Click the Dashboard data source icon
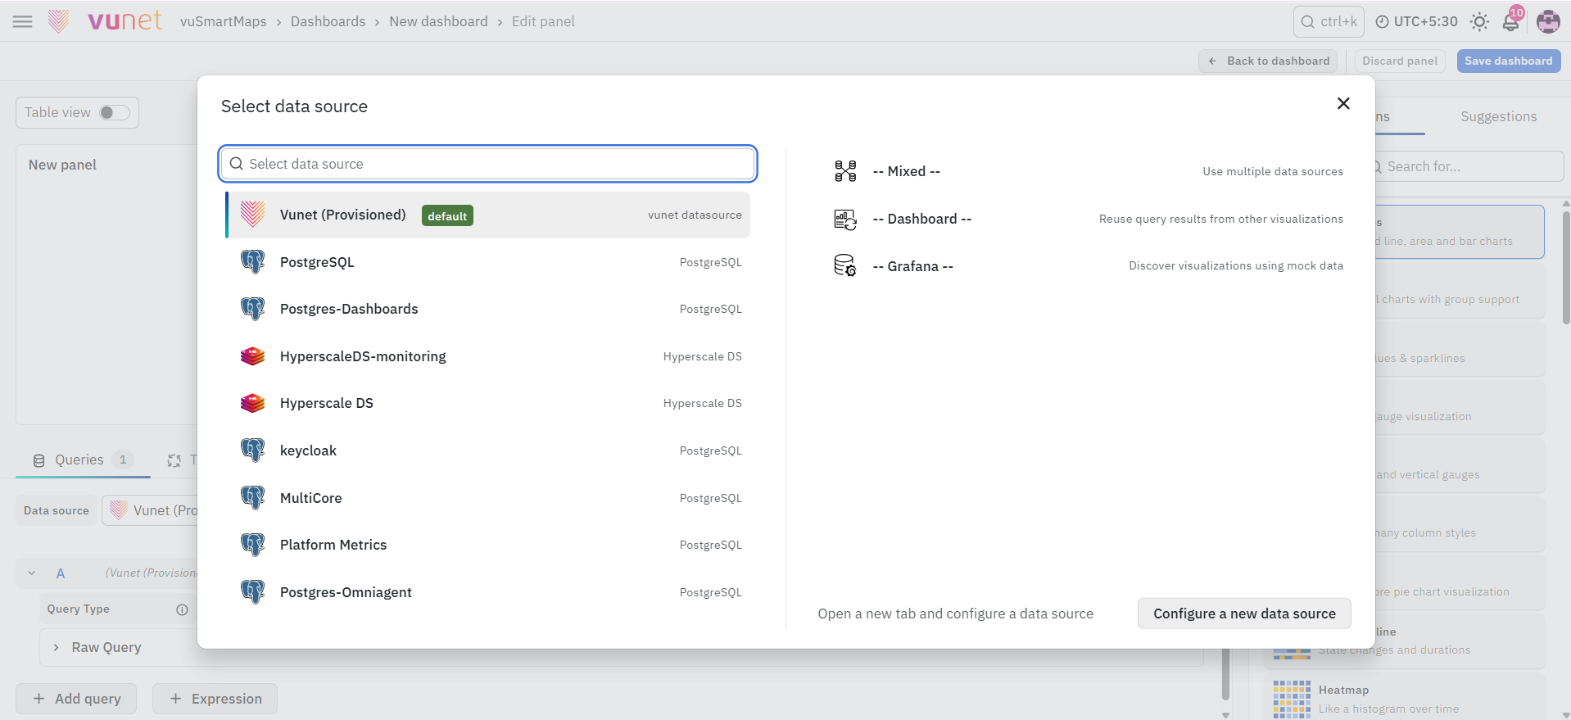 pyautogui.click(x=845, y=219)
